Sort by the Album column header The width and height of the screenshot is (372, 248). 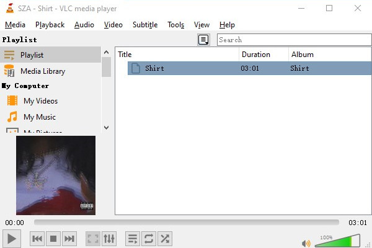point(330,55)
